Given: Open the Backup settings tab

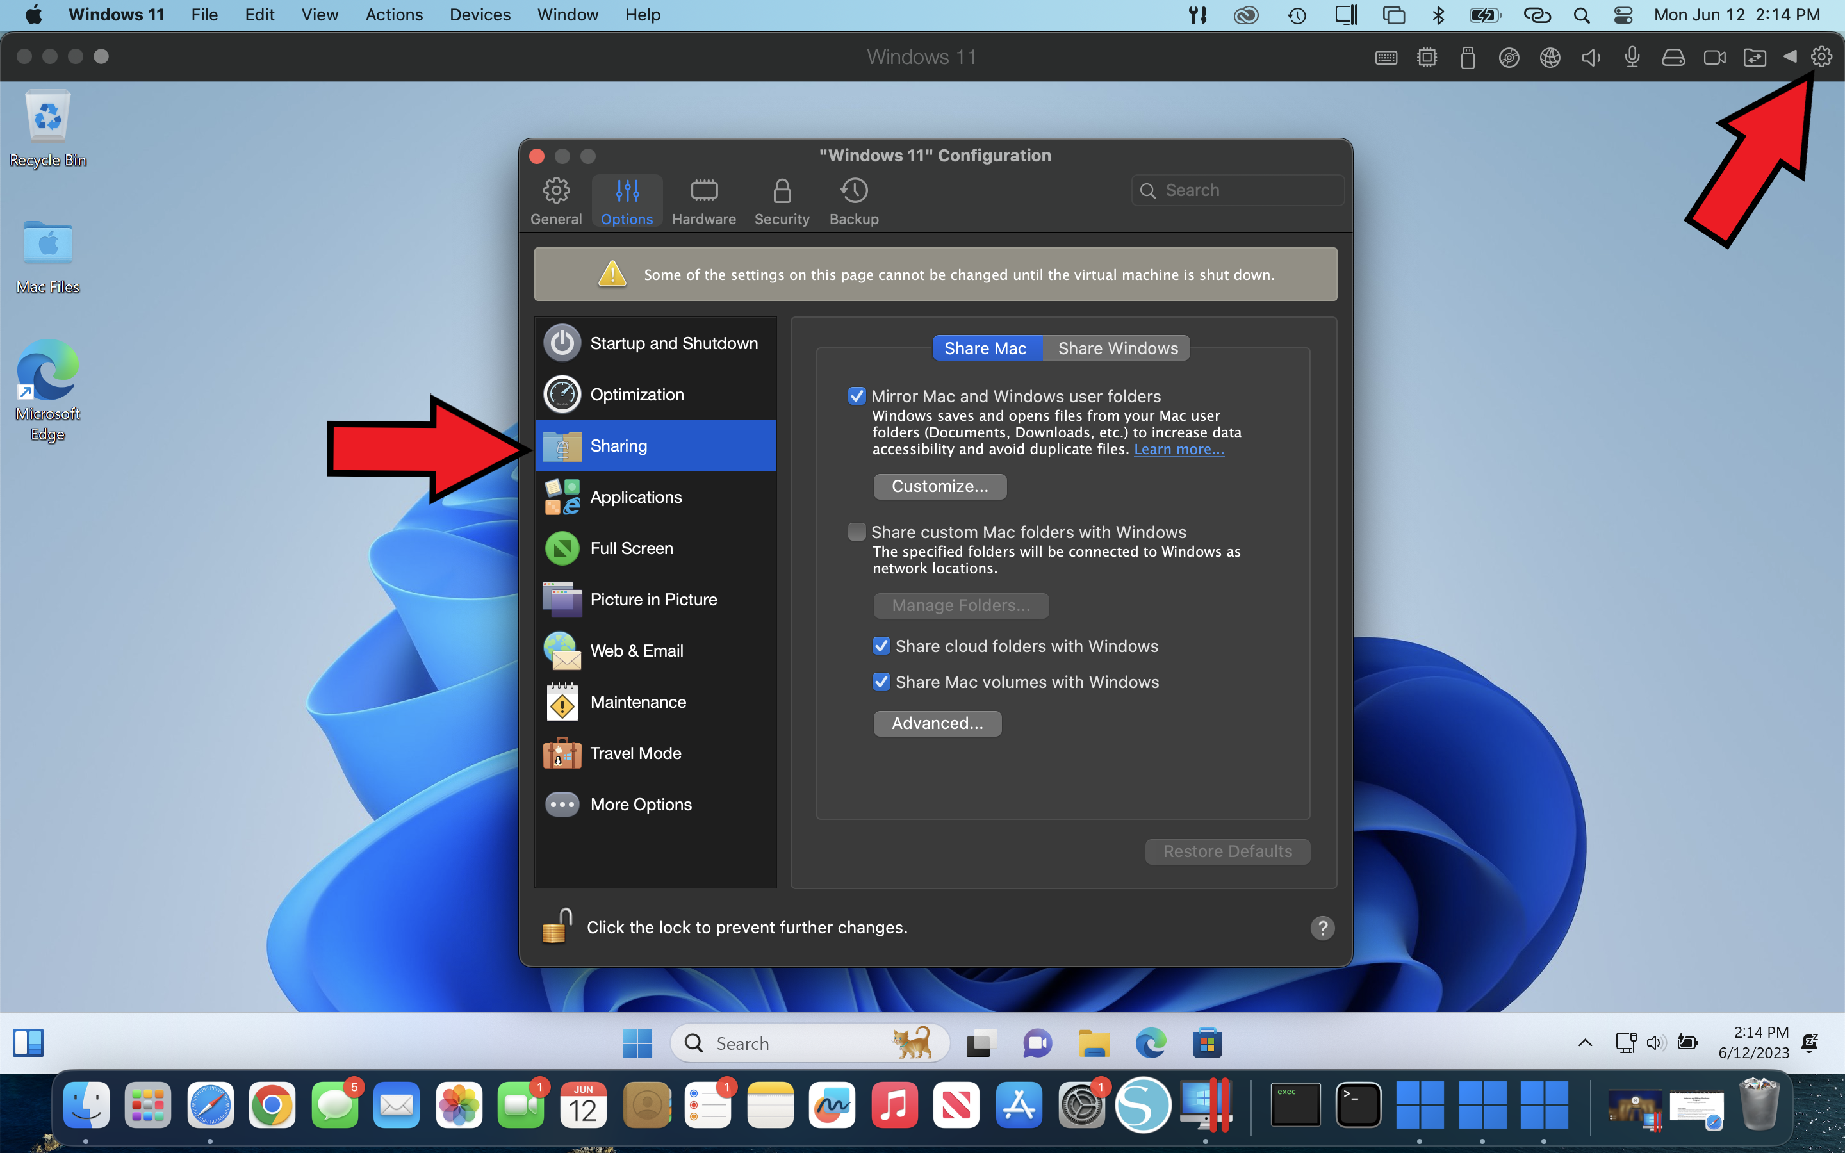Looking at the screenshot, I should point(853,201).
